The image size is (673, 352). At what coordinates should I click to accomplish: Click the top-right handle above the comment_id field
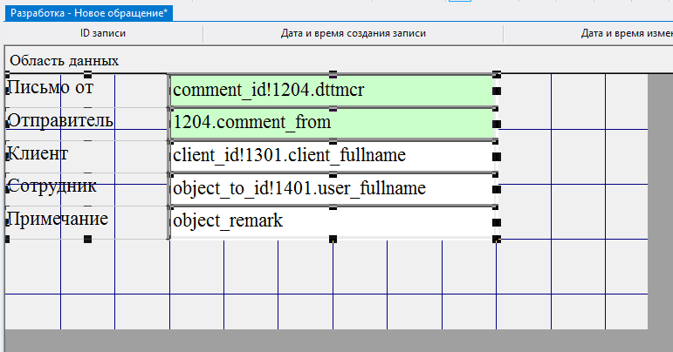coord(497,75)
